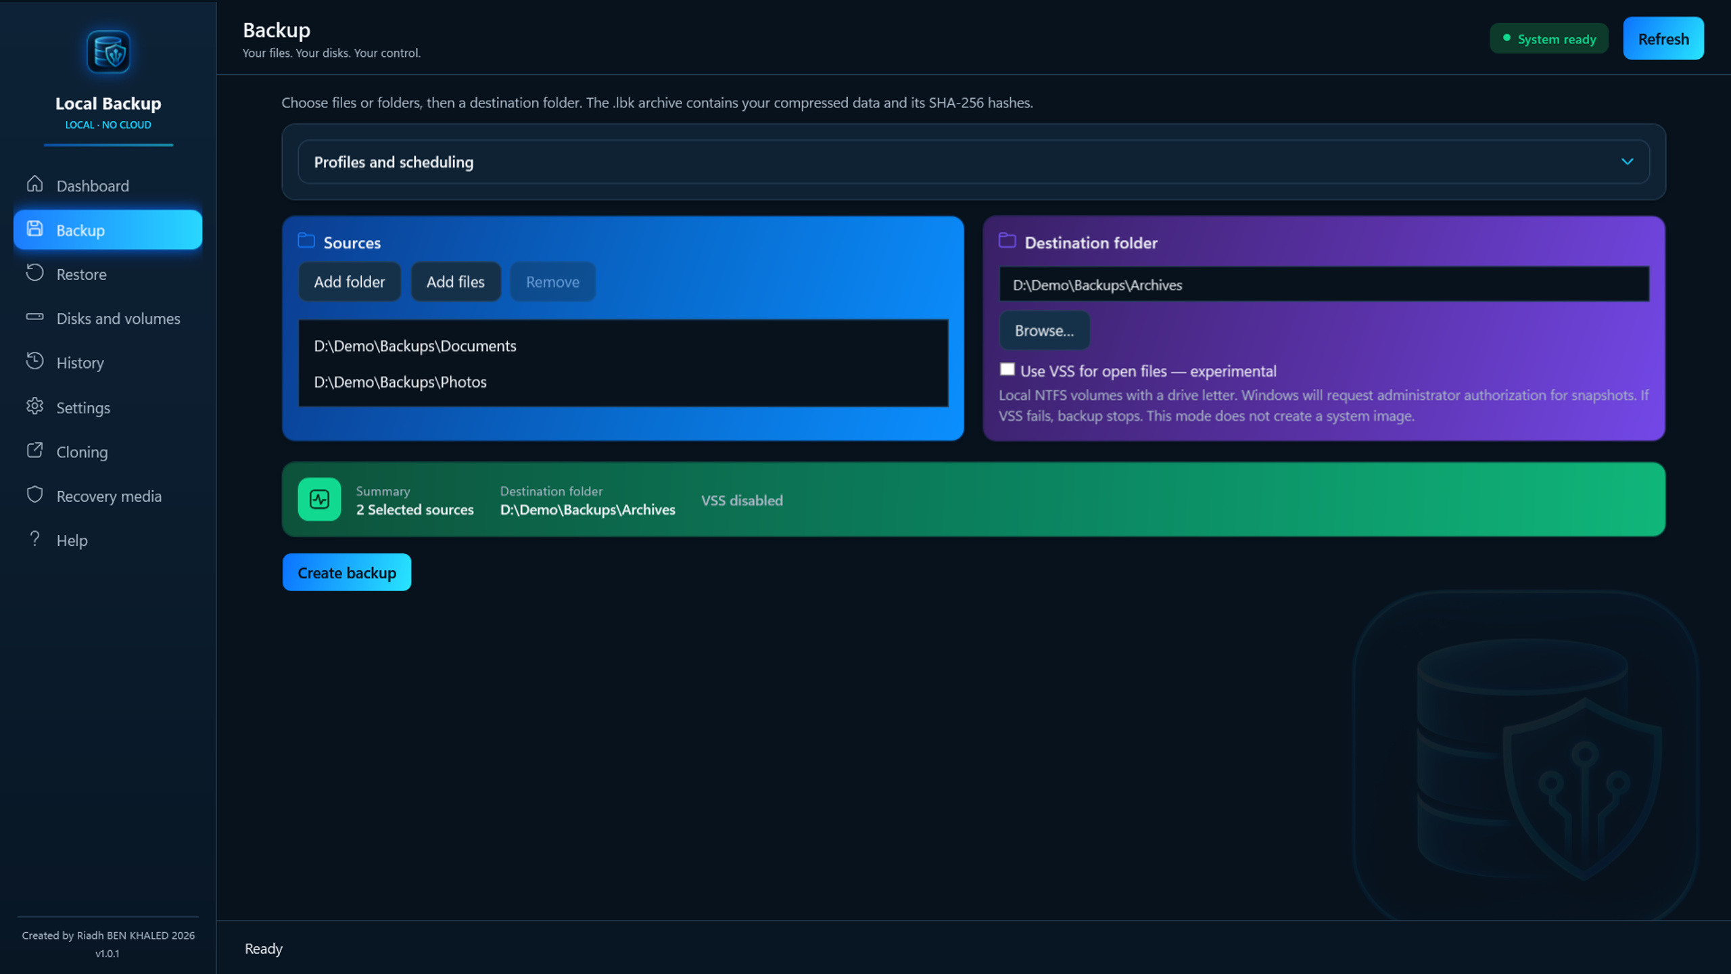The width and height of the screenshot is (1731, 974).
Task: Click the Refresh button
Action: click(1663, 39)
